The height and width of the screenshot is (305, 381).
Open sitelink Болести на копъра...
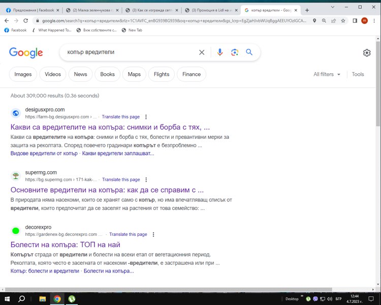click(109, 271)
